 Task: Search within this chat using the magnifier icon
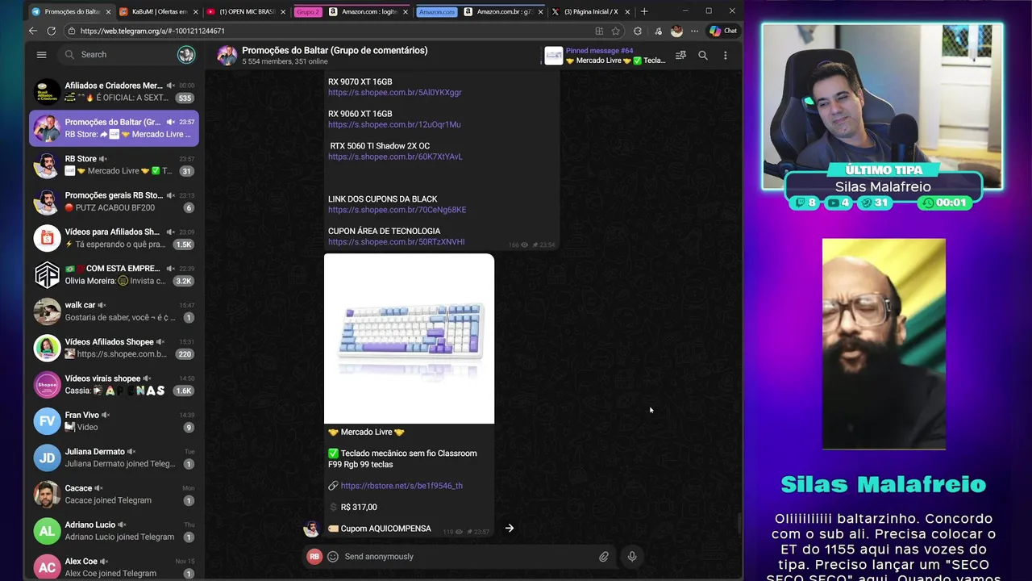(703, 55)
